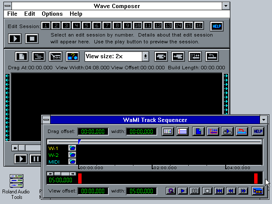
Task: Click the cloud arrow mix icon in Track Sequencer
Action: click(x=227, y=131)
